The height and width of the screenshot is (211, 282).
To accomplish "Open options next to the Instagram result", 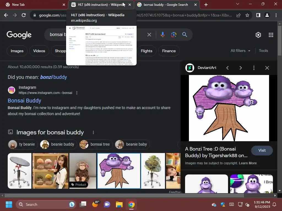I will (x=77, y=93).
